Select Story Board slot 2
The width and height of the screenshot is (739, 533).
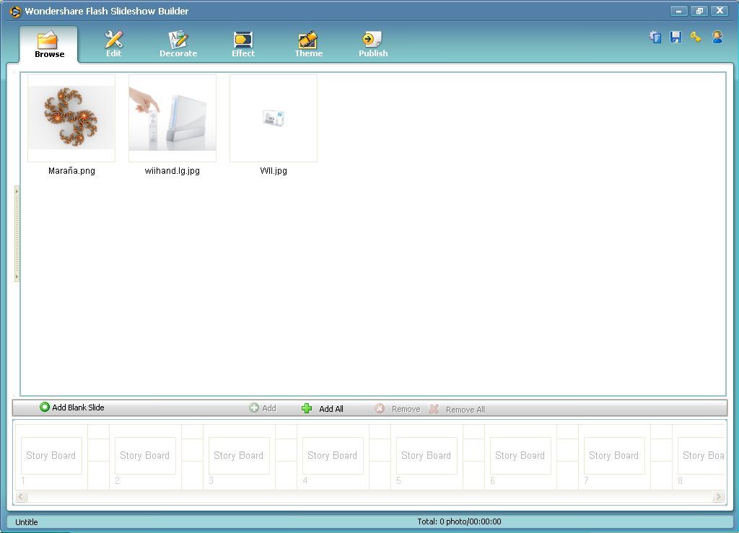(145, 456)
